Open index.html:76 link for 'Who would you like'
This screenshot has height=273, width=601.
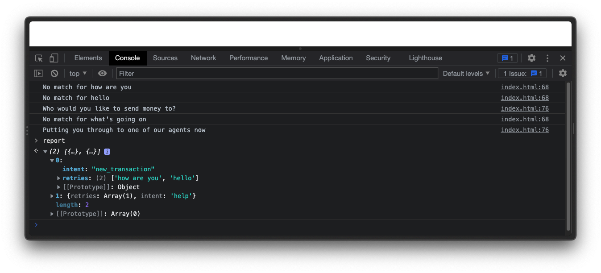[x=525, y=108]
